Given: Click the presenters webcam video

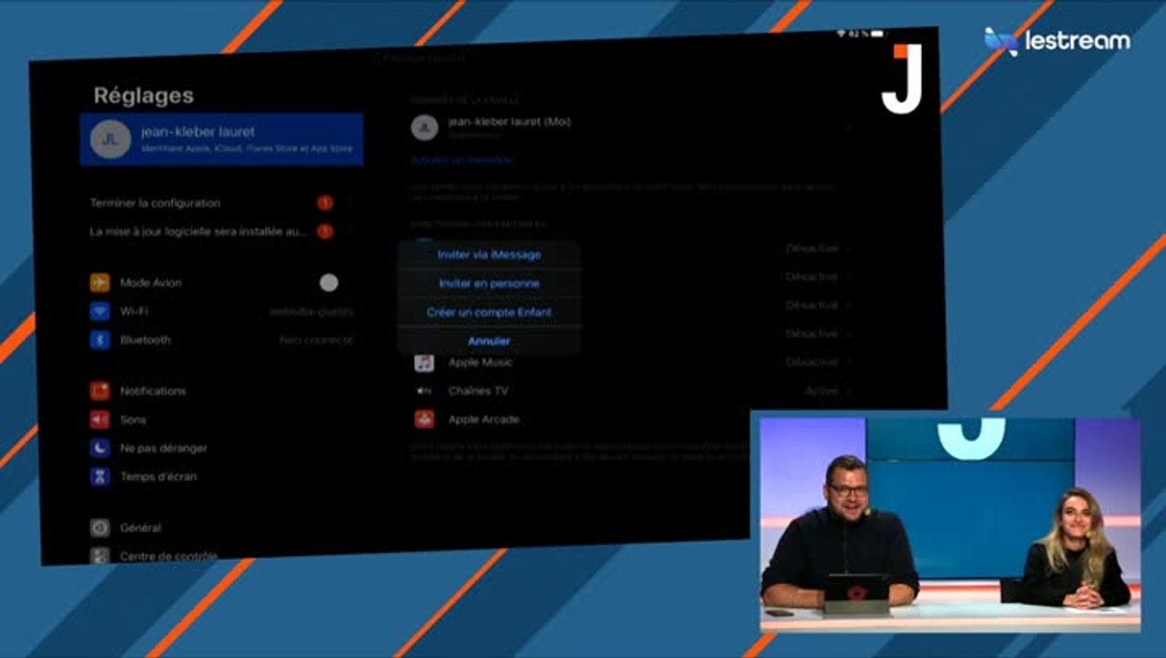Looking at the screenshot, I should (949, 525).
